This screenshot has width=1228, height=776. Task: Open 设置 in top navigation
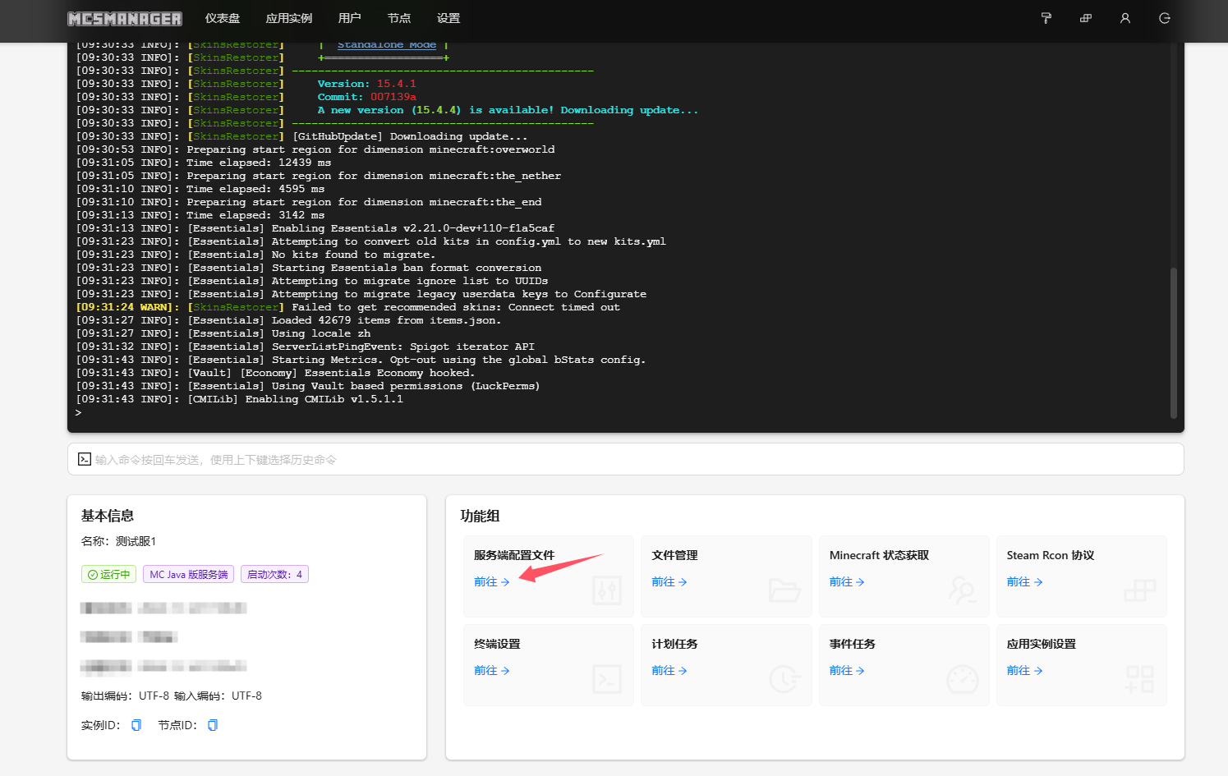coord(448,18)
